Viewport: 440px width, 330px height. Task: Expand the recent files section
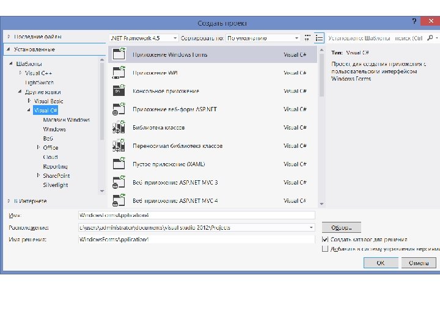coord(9,37)
